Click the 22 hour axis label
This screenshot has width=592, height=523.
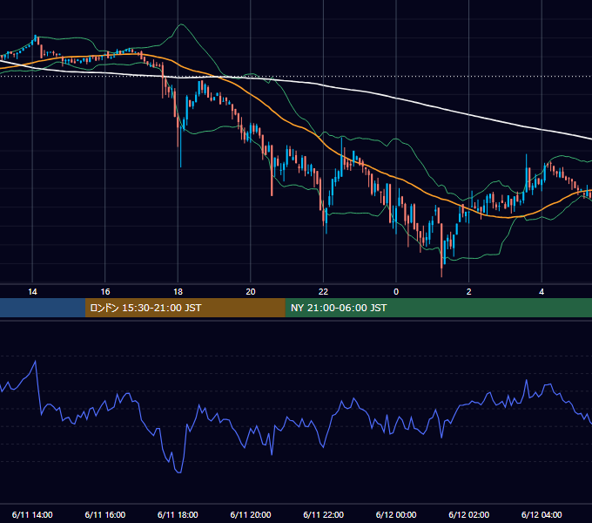pos(323,292)
